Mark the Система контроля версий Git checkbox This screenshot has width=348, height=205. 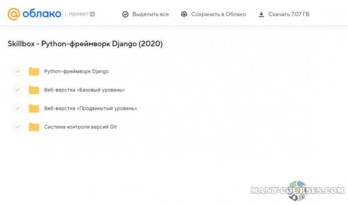pyautogui.click(x=18, y=127)
